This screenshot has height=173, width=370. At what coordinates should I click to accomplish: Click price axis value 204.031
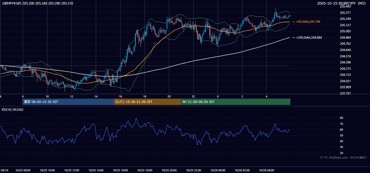[345, 81]
